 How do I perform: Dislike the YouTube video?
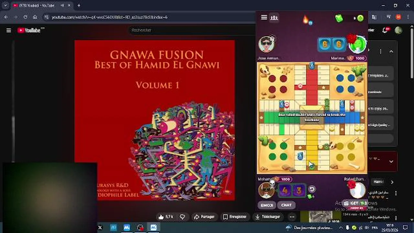point(183,217)
